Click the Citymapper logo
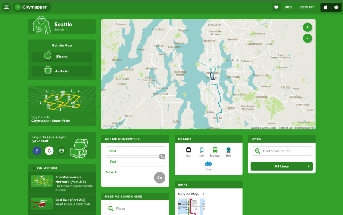This screenshot has height=215, width=343. 32,7
